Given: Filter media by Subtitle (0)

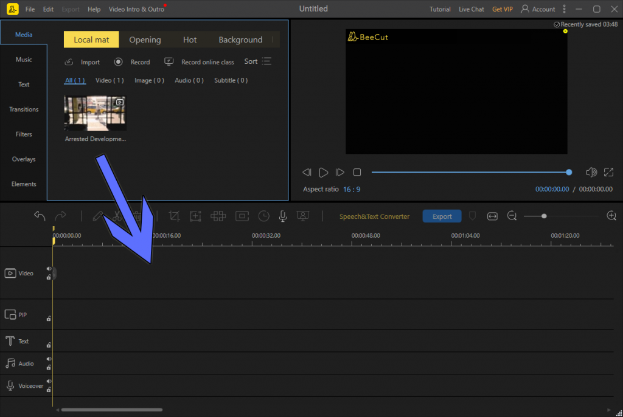Looking at the screenshot, I should (x=231, y=80).
